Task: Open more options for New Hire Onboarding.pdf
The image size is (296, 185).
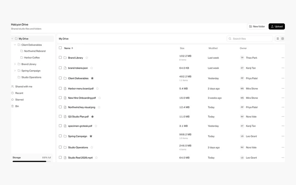Action: click(x=283, y=98)
